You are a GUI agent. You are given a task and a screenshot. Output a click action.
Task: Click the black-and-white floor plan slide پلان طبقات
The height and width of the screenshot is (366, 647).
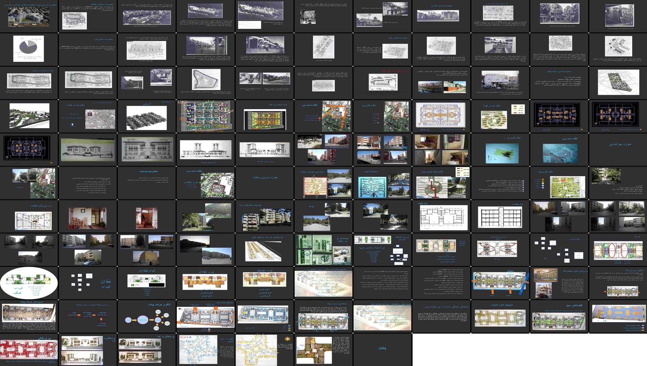[441, 216]
